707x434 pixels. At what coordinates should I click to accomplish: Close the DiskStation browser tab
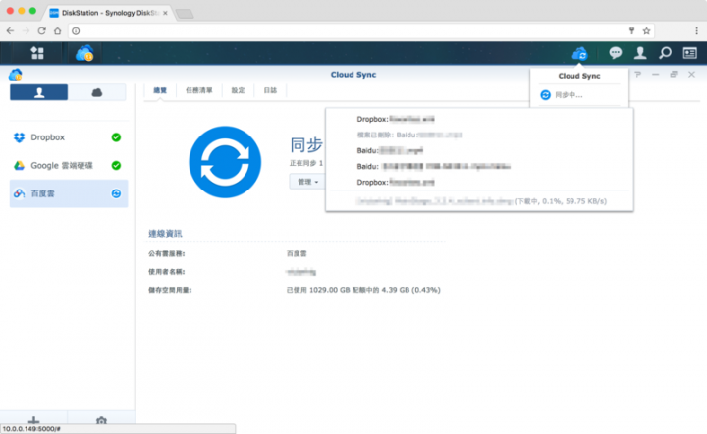(165, 13)
